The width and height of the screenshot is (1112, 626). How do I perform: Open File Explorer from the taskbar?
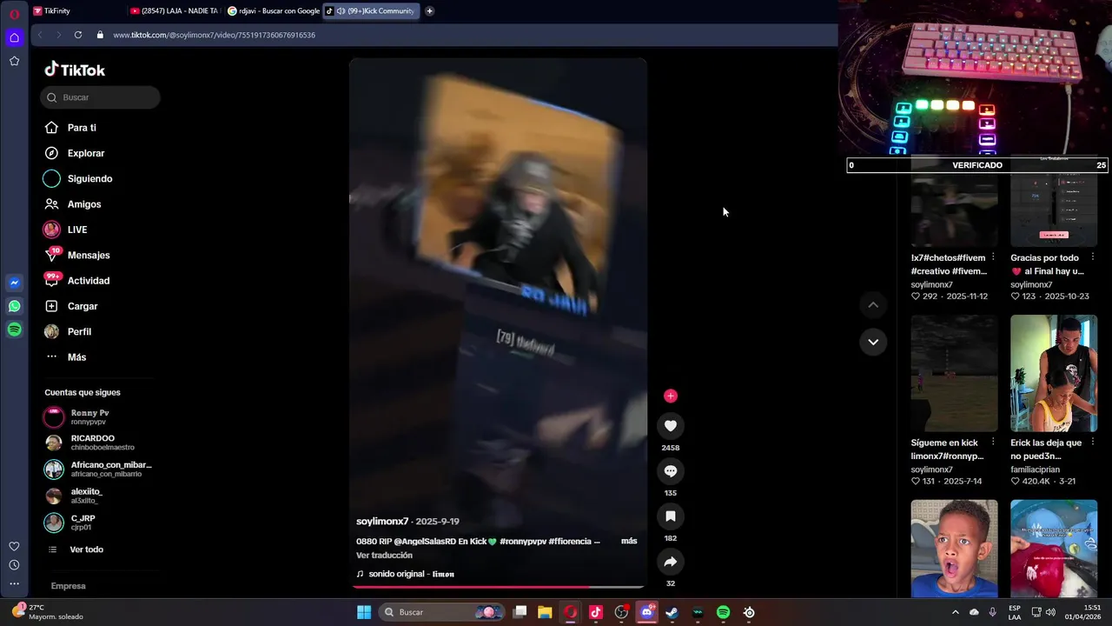[545, 612]
